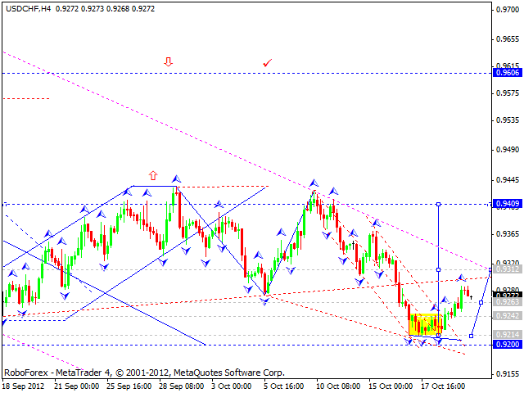Click the 0.9606 blue price label
The width and height of the screenshot is (524, 393).
pos(507,73)
